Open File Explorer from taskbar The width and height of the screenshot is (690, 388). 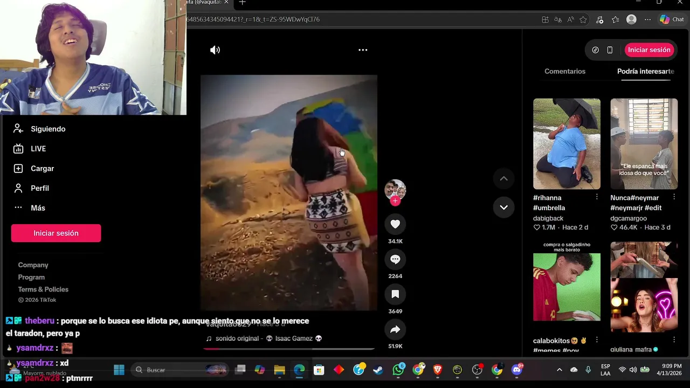pos(279,370)
